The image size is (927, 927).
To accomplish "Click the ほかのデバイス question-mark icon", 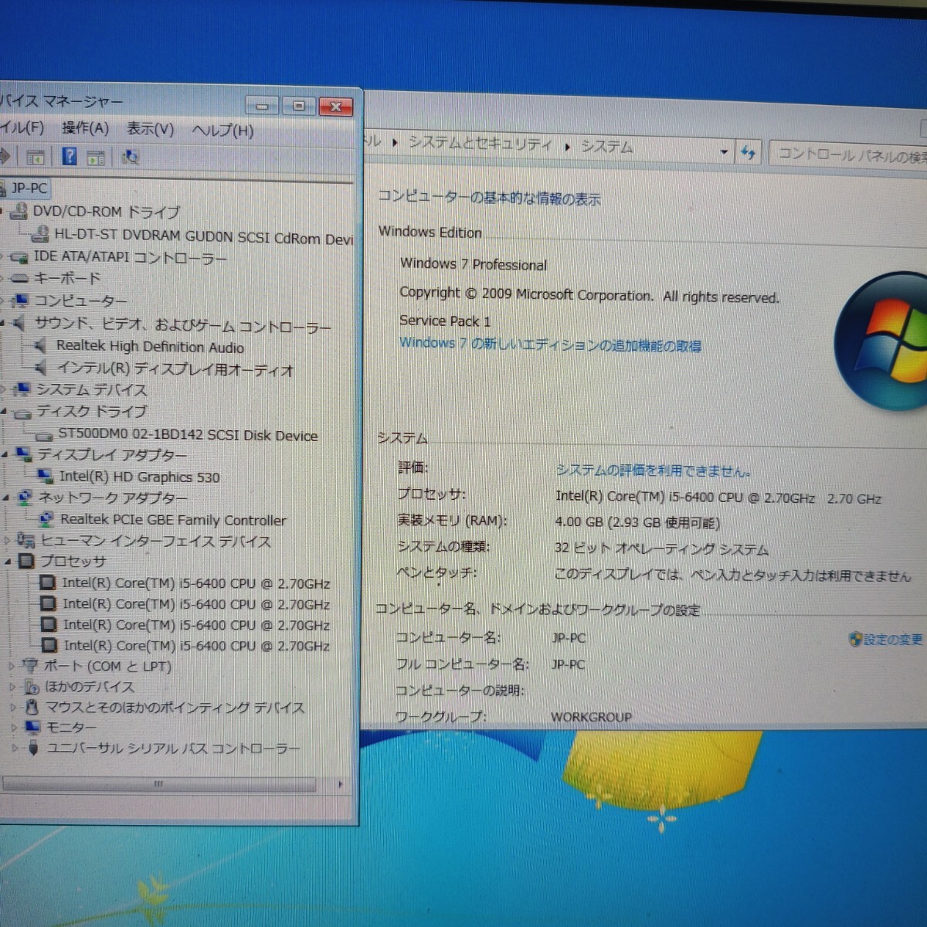I will click(x=32, y=686).
